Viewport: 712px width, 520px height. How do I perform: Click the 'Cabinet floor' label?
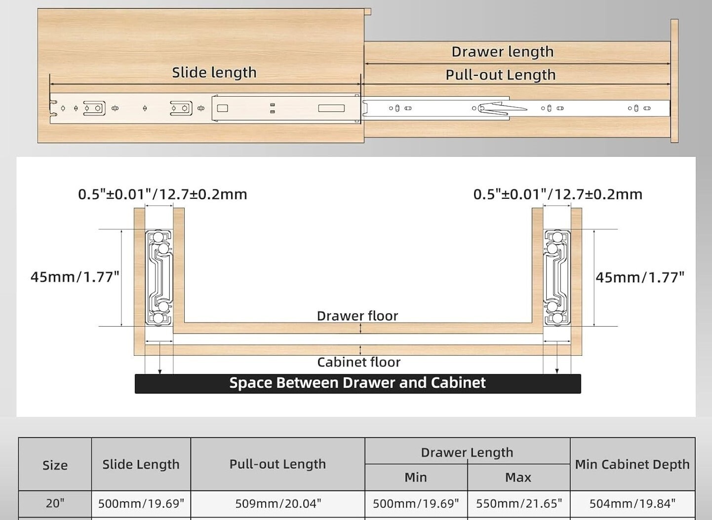[358, 362]
